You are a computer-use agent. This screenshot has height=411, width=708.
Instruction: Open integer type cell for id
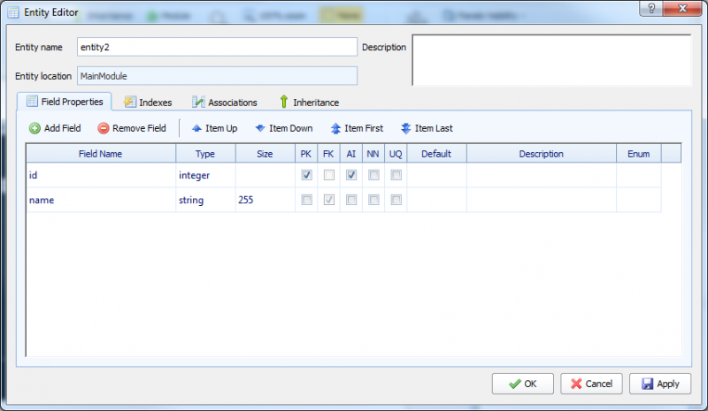(204, 175)
